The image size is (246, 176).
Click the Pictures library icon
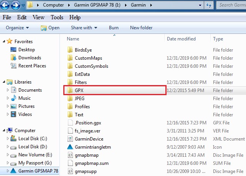tap(13, 106)
